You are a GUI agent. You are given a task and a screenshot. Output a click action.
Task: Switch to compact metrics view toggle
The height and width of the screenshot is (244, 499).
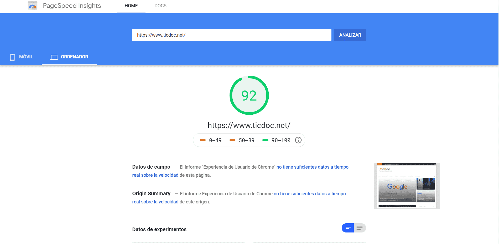pyautogui.click(x=348, y=228)
